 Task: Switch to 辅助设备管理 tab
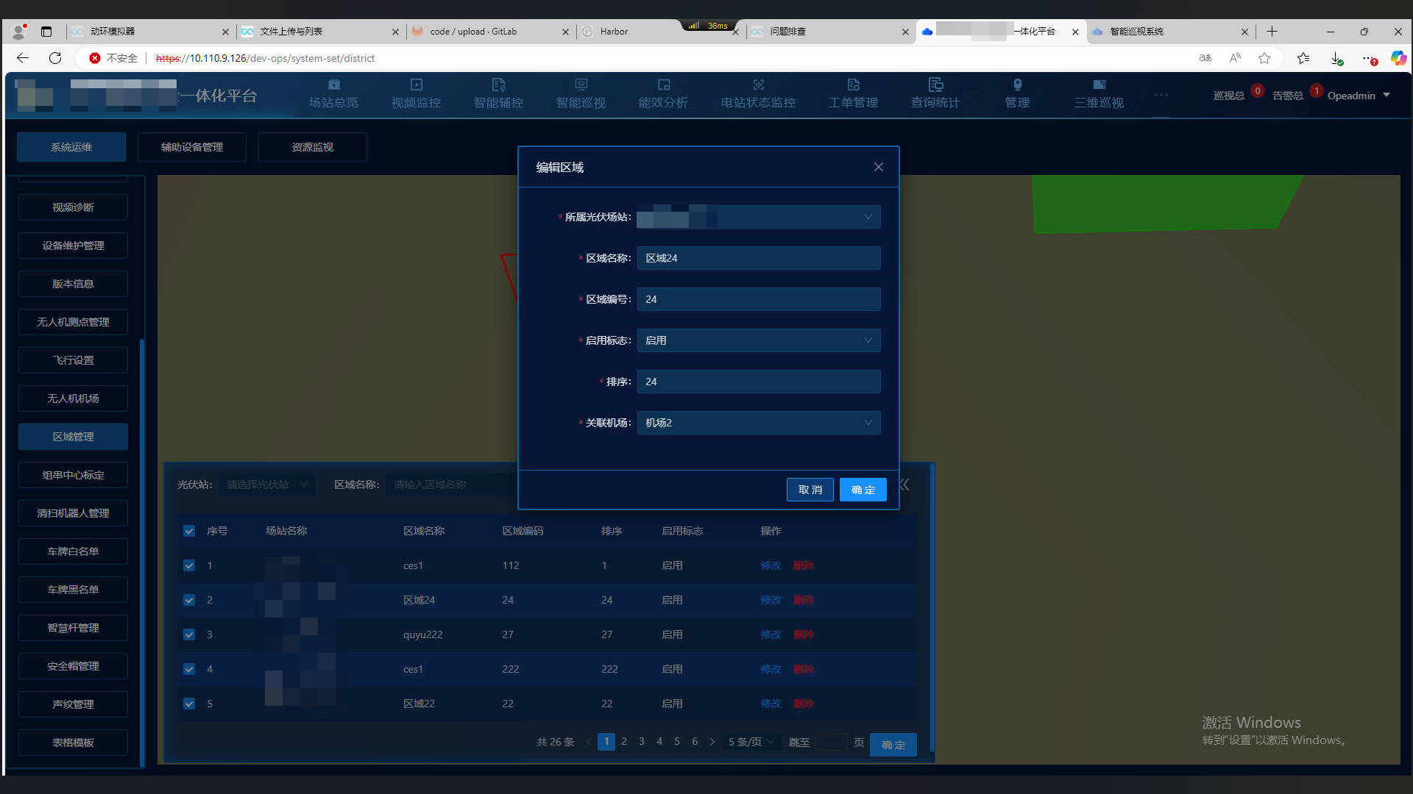click(x=192, y=147)
